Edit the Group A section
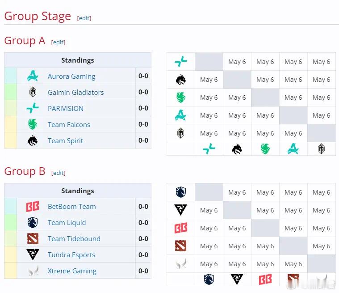Screen dimensions: 339x293 [x=58, y=42]
